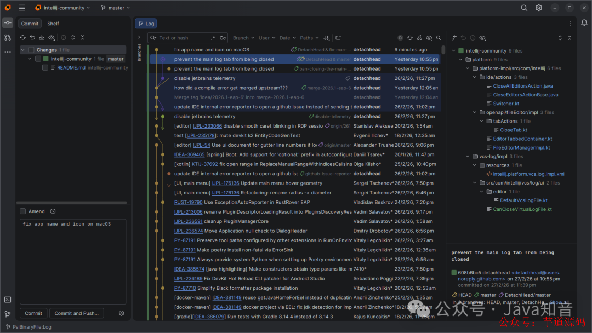The width and height of the screenshot is (592, 333).
Task: Toggle match case in log search
Action: [223, 38]
